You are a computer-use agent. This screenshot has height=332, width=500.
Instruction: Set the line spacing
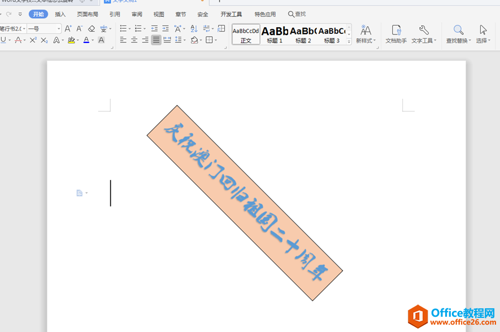click(179, 40)
